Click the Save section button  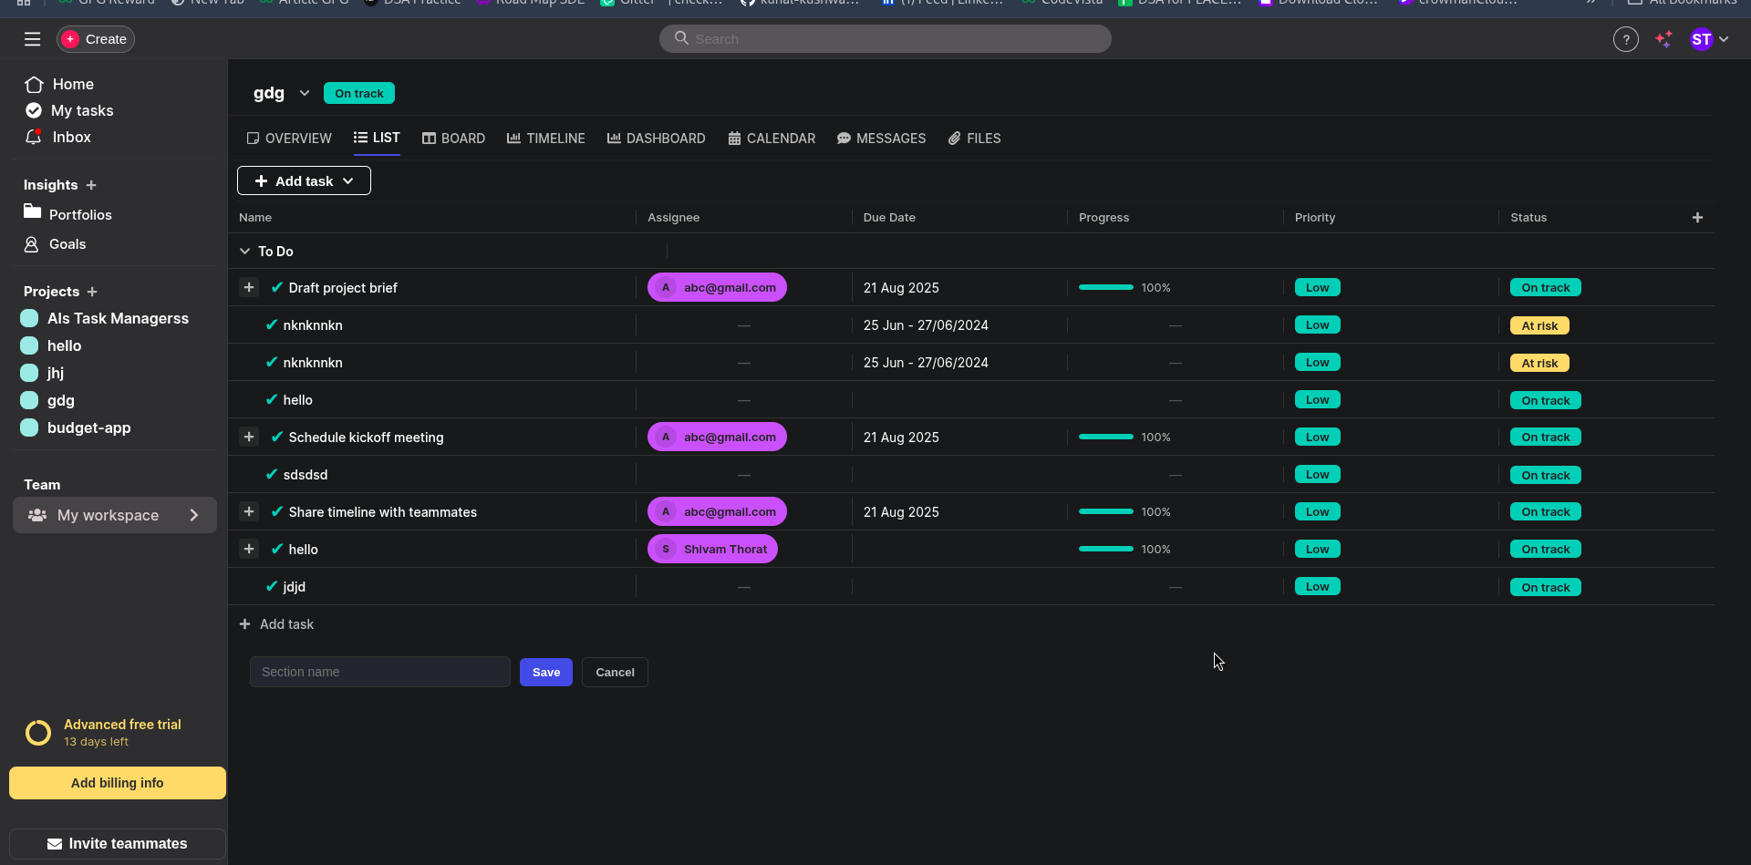[x=545, y=673]
